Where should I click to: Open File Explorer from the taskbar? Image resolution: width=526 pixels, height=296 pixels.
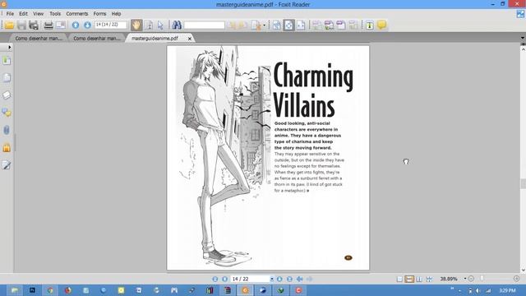15,290
